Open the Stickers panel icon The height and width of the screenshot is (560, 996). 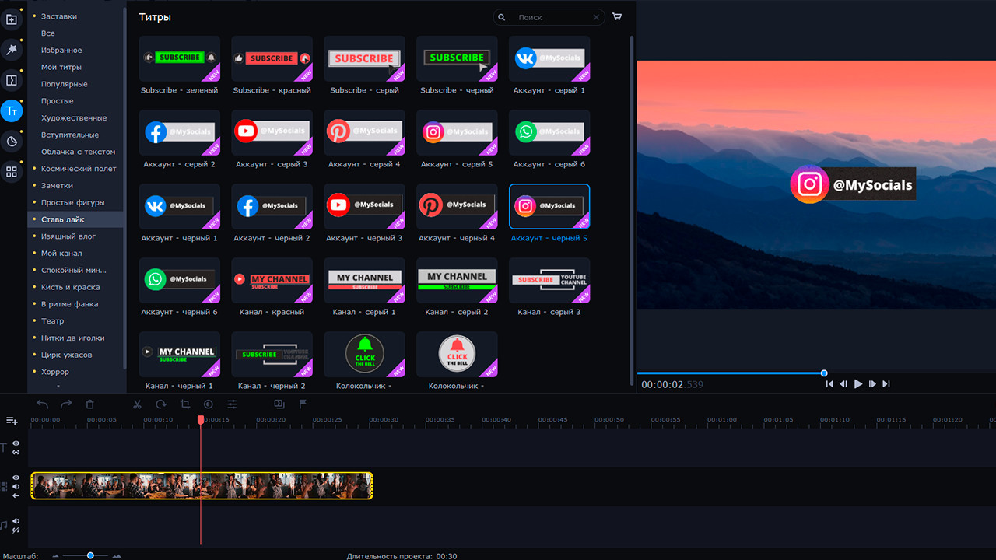[12, 141]
